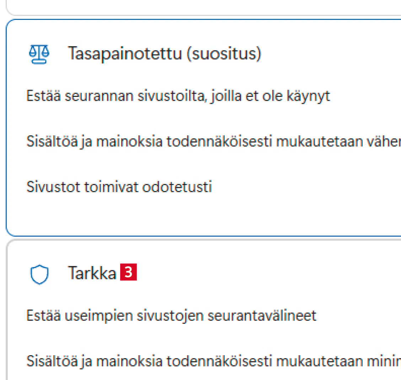This screenshot has width=401, height=380.
Task: Click "Estää useimpien sivustojen seurantavälineet" text
Action: [171, 316]
